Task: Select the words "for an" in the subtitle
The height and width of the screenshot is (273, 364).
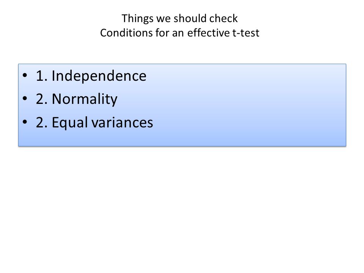Action: point(170,33)
